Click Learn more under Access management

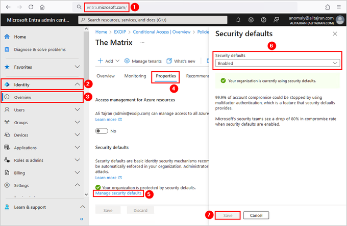click(x=108, y=120)
